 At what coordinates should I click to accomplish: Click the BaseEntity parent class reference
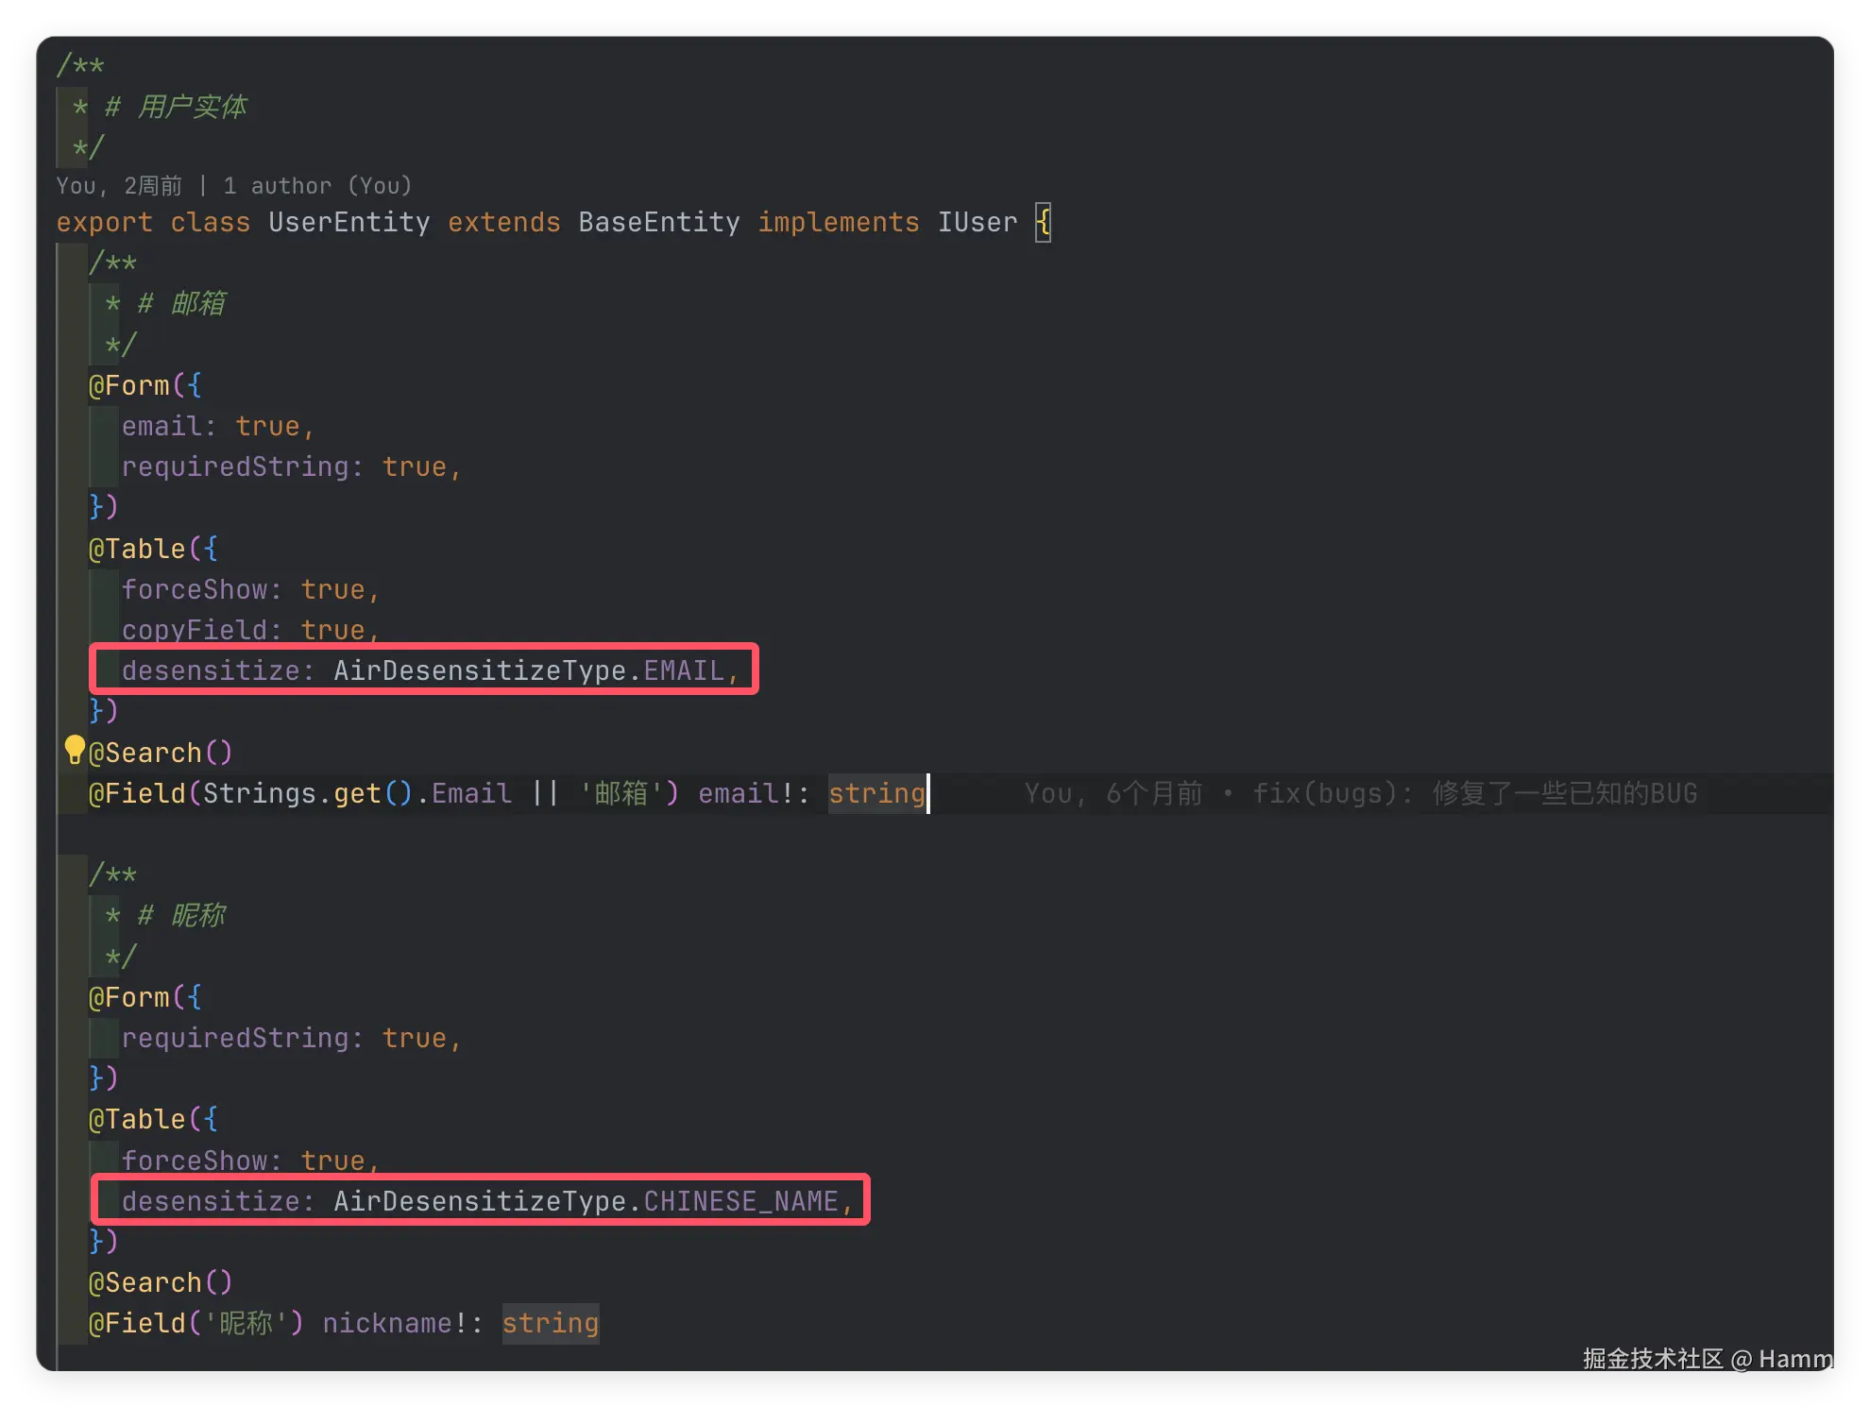point(658,223)
